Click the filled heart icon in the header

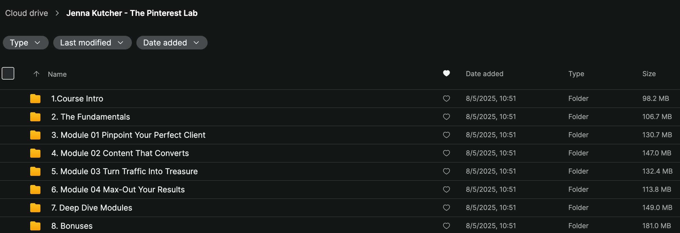(x=446, y=73)
